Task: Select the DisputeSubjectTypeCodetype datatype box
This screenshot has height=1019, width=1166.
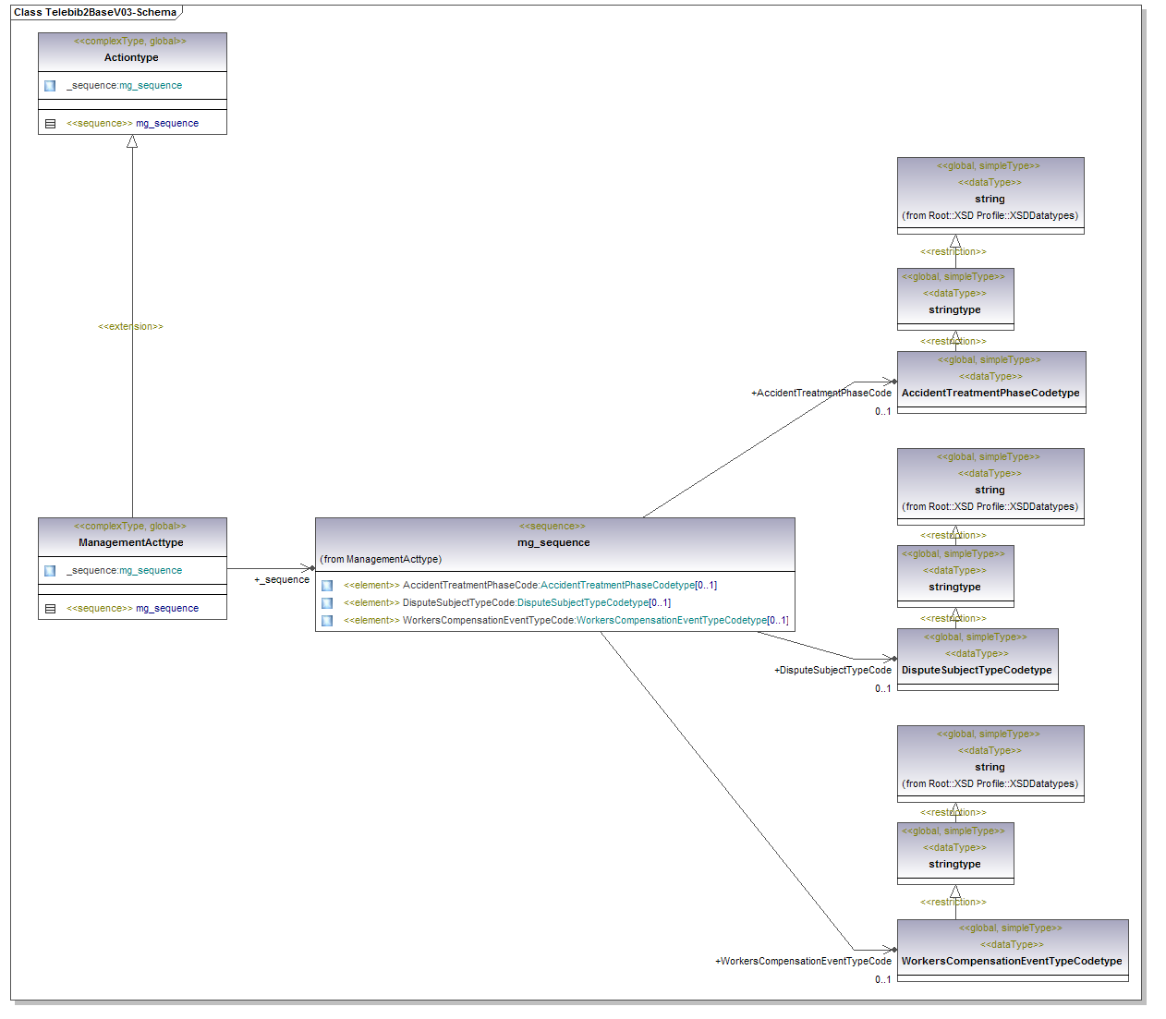Action: pyautogui.click(x=977, y=670)
